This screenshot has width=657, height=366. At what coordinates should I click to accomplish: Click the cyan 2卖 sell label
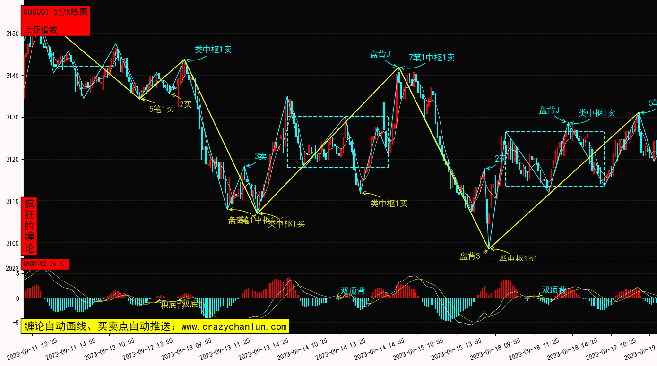[501, 159]
